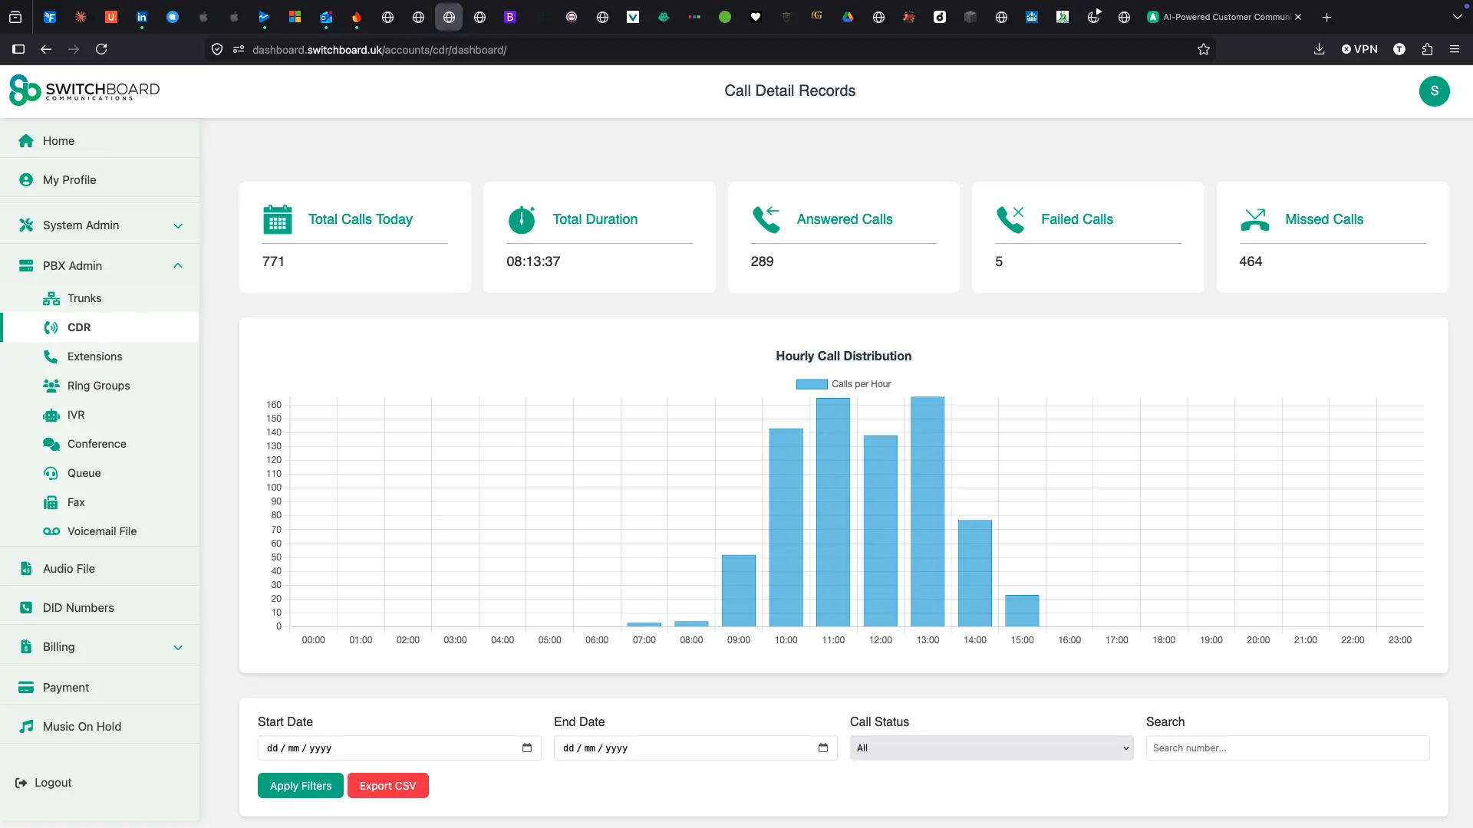Click the browser address bar URL
Screen dimensions: 1473x828
pyautogui.click(x=379, y=50)
